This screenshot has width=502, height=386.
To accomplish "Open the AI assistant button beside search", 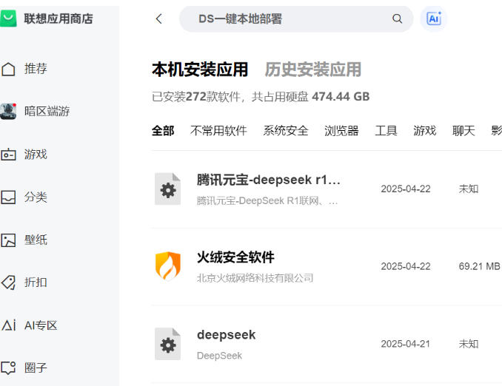I will point(434,19).
